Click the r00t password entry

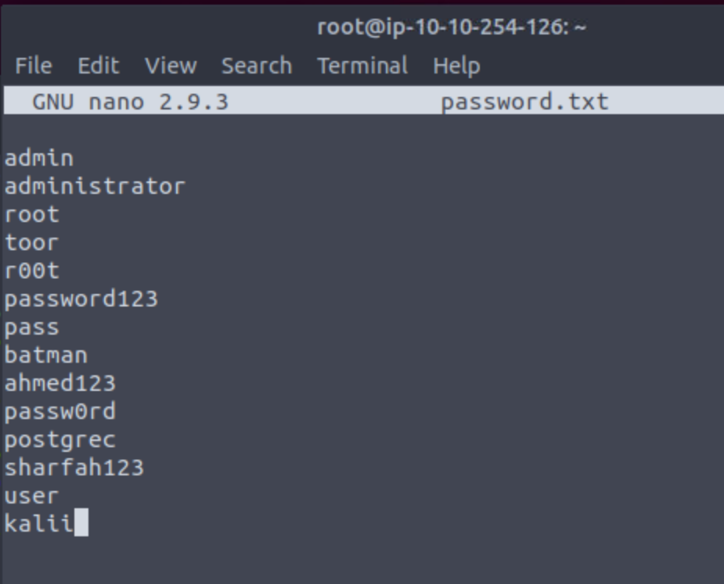(32, 271)
